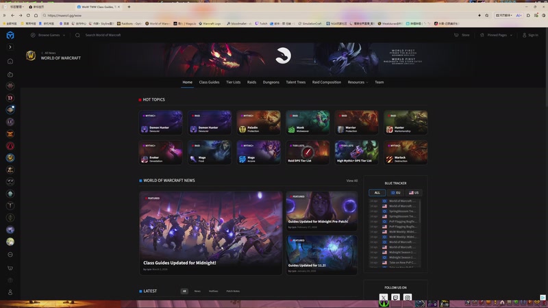This screenshot has height=308, width=548.
Task: Bookmark the page with star icon
Action: (487, 15)
